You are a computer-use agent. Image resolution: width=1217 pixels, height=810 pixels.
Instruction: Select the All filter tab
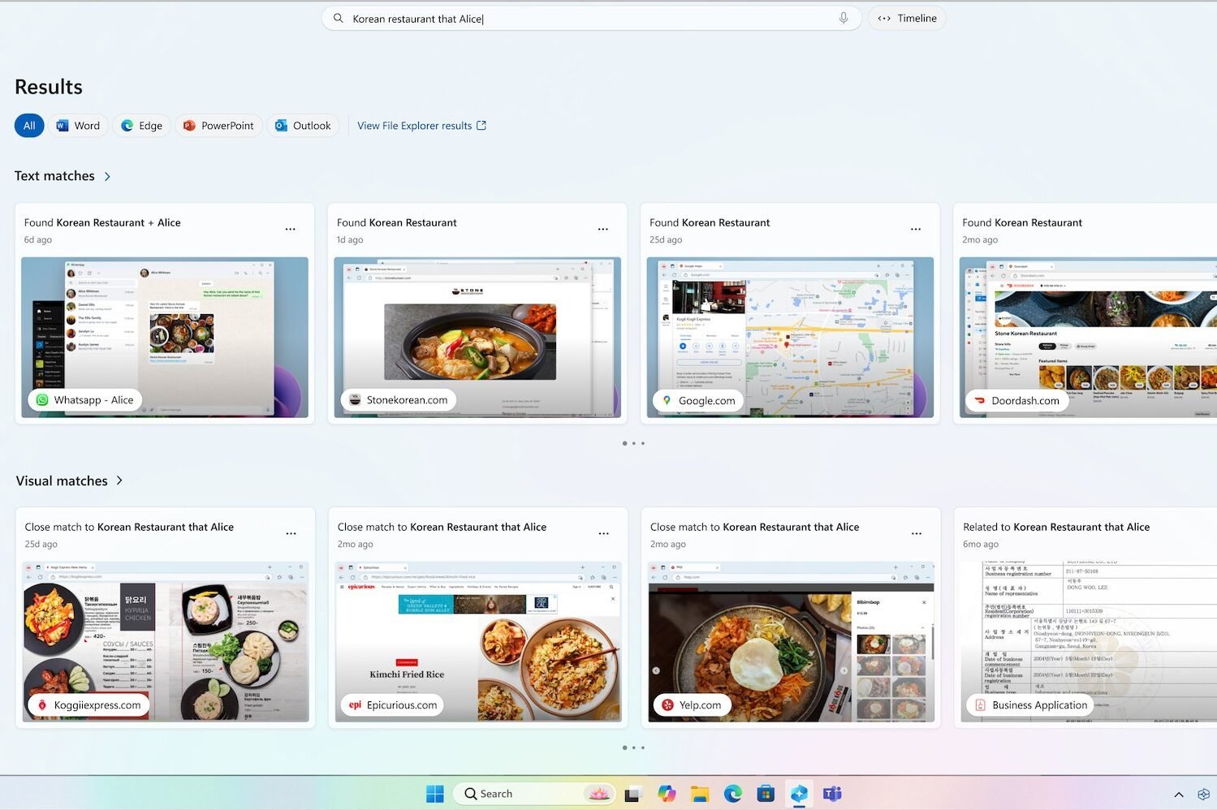pyautogui.click(x=29, y=126)
